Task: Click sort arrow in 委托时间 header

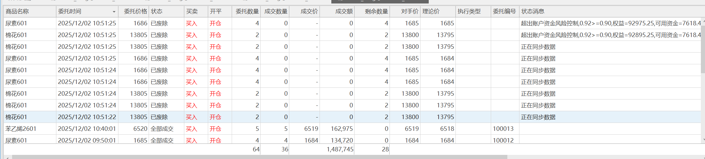Action: (114, 12)
